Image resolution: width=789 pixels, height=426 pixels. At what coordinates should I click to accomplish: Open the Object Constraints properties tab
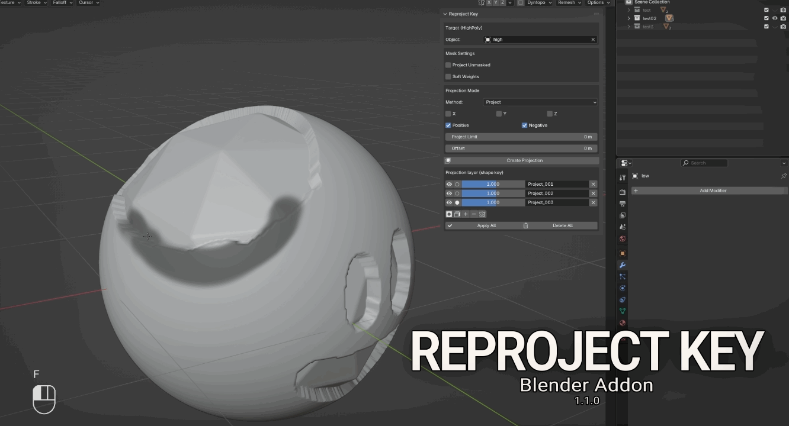623,300
